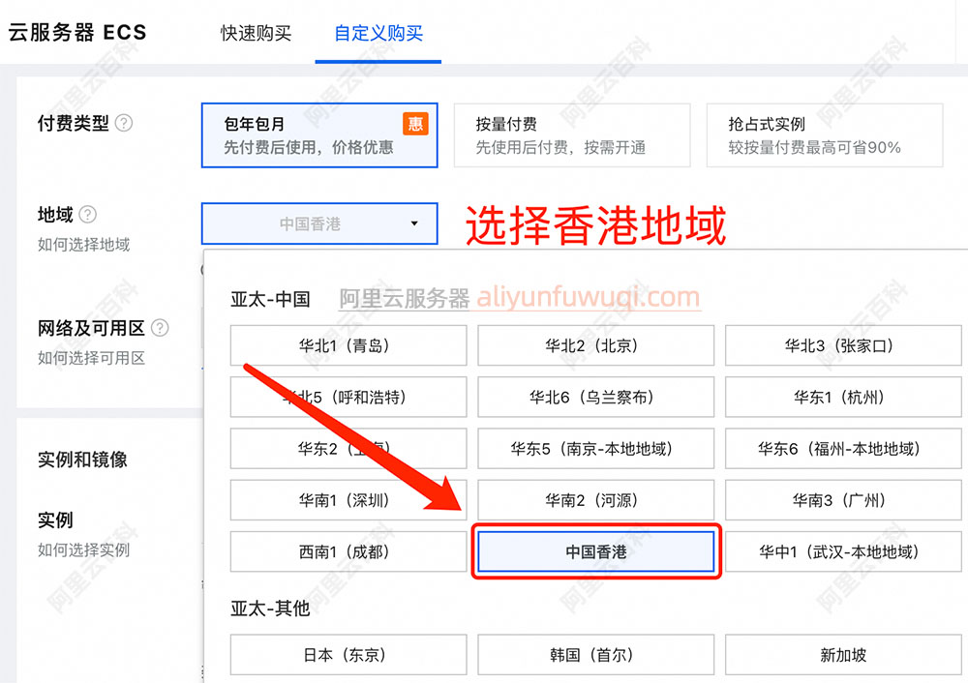Select region 西南1（成都）
Image resolution: width=968 pixels, height=683 pixels.
tap(348, 551)
